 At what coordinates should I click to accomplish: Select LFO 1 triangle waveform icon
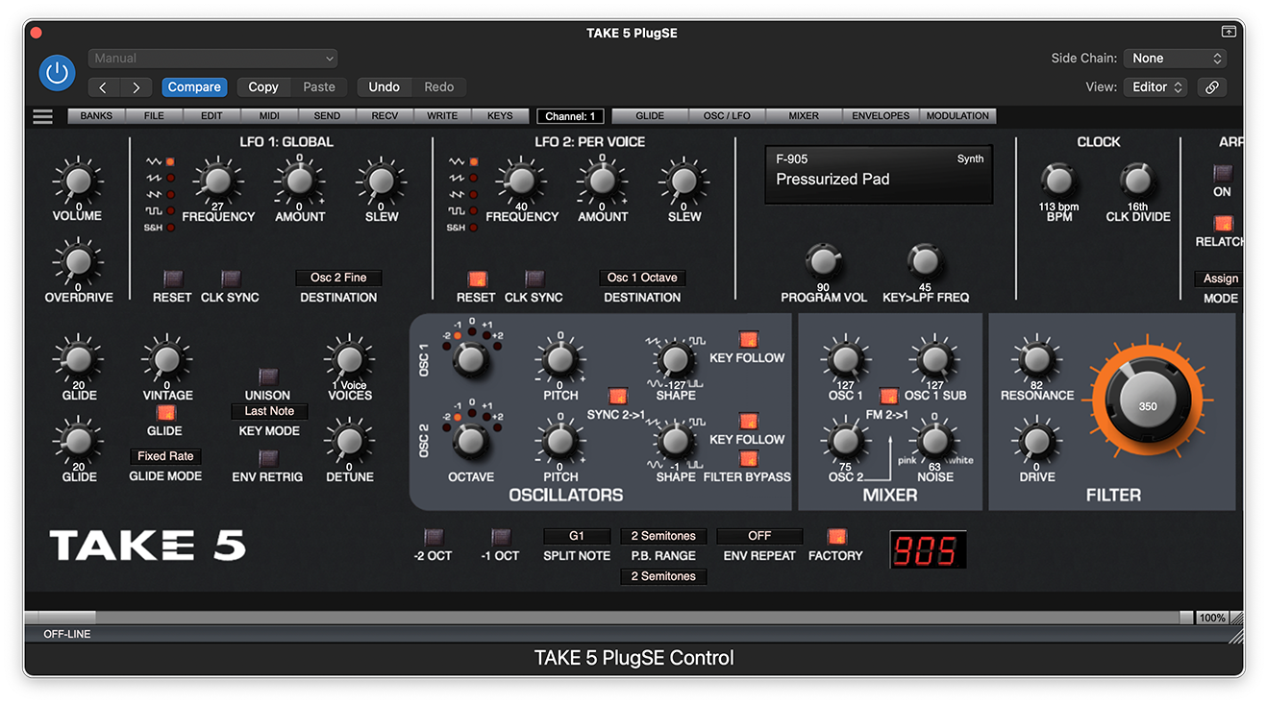pyautogui.click(x=154, y=161)
